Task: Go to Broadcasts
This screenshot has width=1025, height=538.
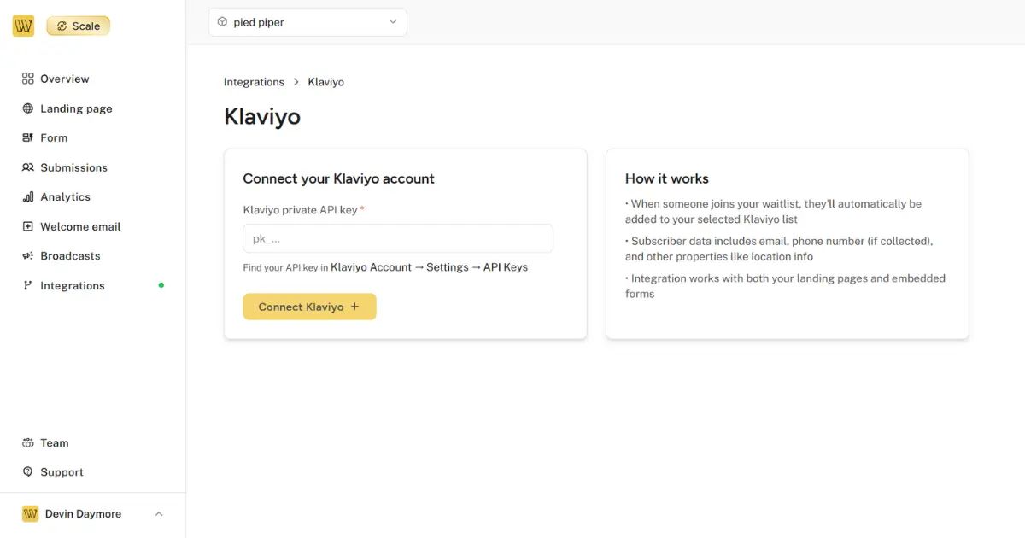Action: 70,255
